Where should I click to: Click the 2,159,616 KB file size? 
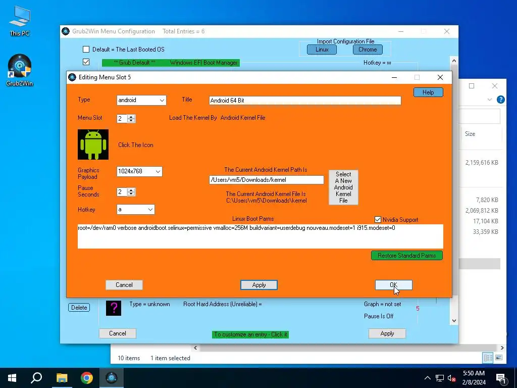pyautogui.click(x=482, y=163)
